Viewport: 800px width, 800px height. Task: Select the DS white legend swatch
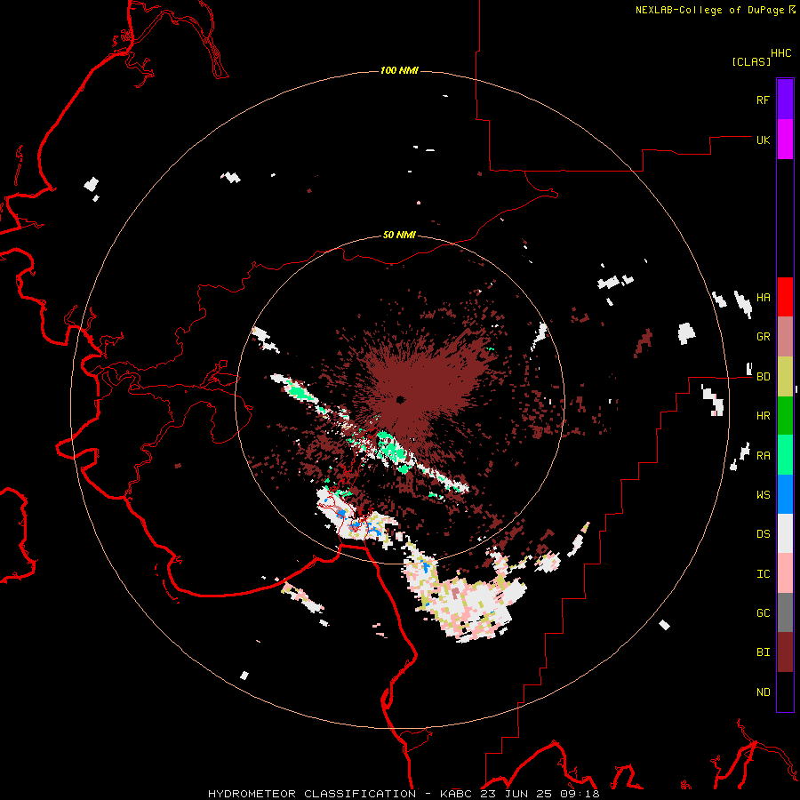[x=785, y=533]
